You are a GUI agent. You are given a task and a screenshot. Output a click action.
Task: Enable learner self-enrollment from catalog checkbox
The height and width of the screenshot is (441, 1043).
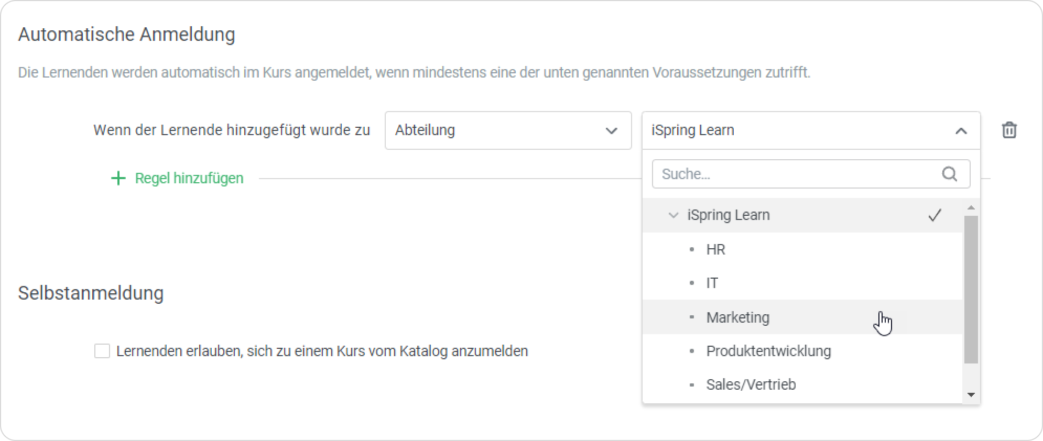[x=102, y=351]
